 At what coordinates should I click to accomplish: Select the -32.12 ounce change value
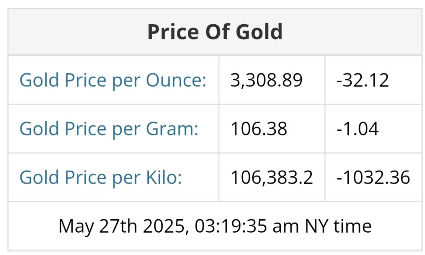(363, 80)
